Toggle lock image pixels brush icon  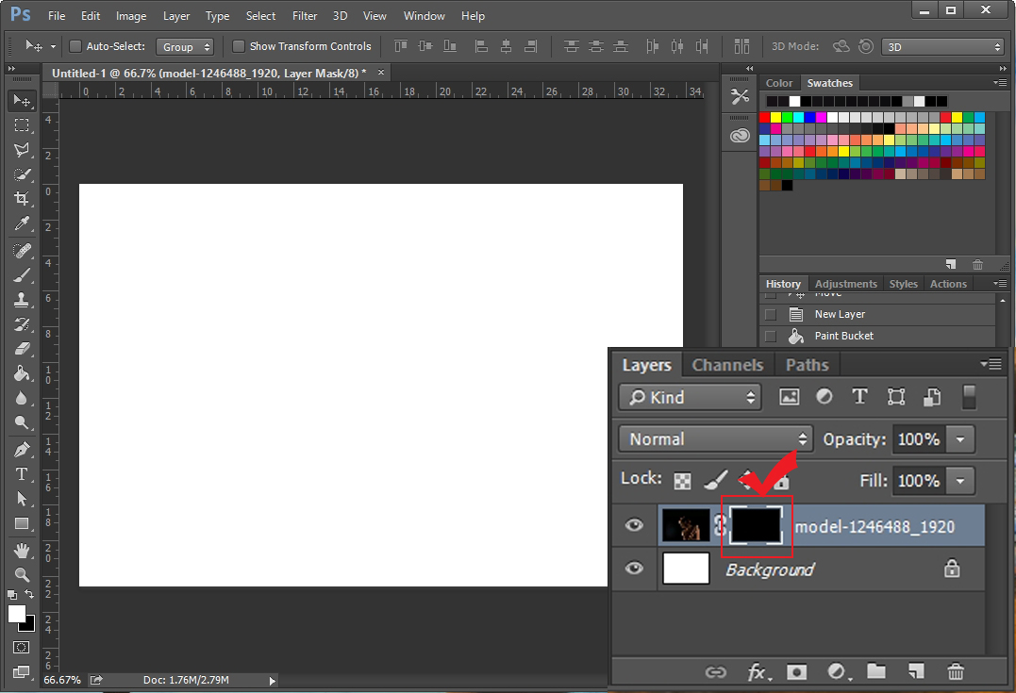[716, 480]
